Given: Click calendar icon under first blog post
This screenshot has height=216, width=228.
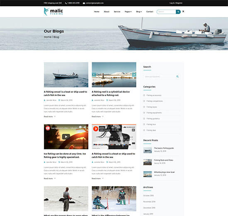Looking at the screenshot, I should click(59, 100).
